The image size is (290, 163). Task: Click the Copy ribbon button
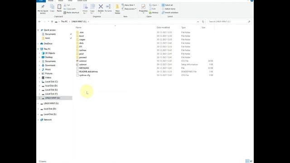(x=52, y=8)
